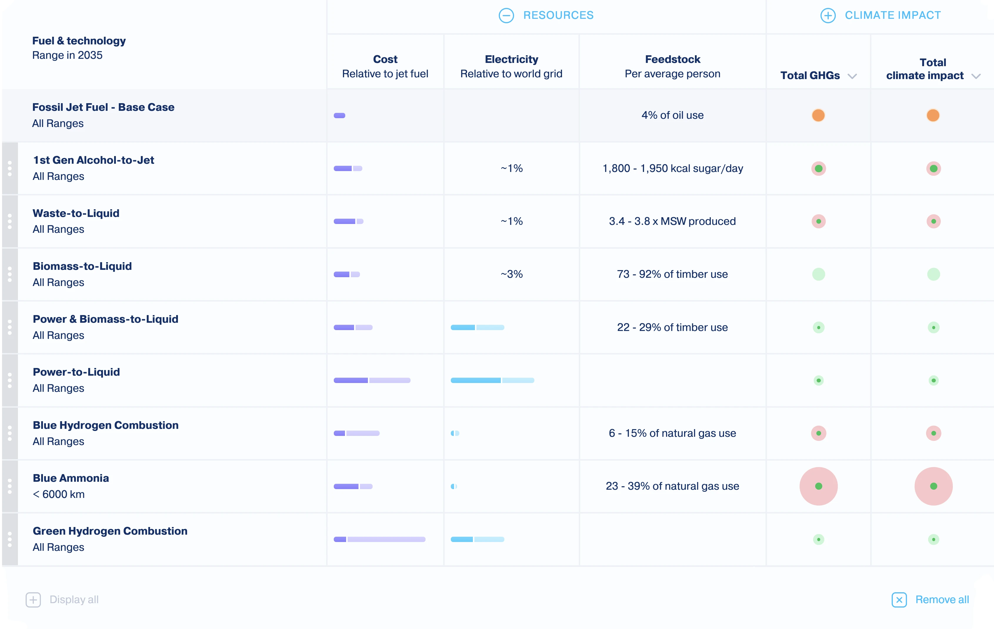
Task: Expand the CLIMATE IMPACT plus icon
Action: [x=828, y=16]
